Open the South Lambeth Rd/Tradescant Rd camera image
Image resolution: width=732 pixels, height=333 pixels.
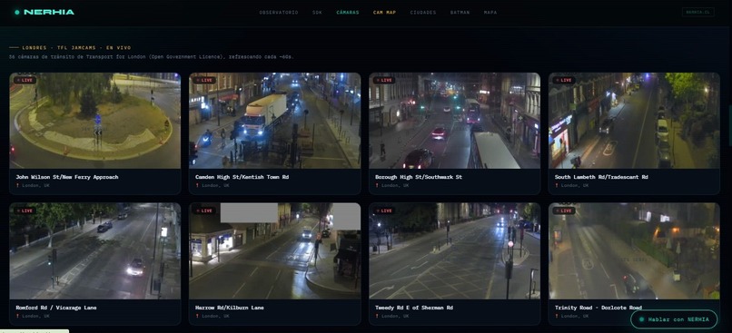634,121
